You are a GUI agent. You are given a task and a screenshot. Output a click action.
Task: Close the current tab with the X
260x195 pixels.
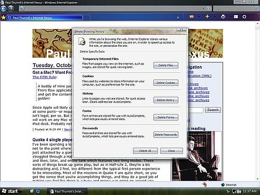click(x=178, y=18)
